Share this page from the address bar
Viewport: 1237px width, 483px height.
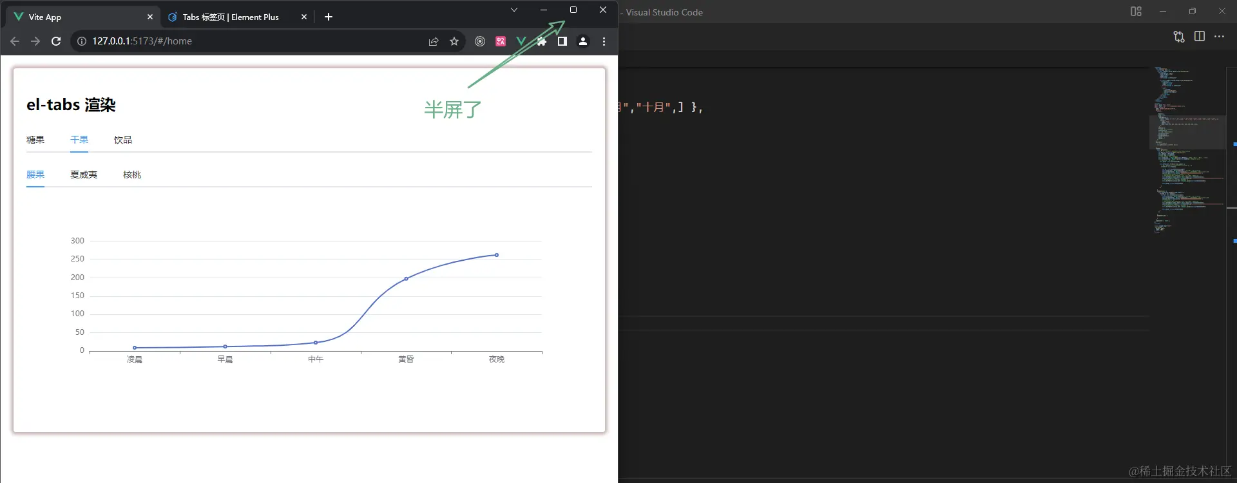click(x=434, y=41)
